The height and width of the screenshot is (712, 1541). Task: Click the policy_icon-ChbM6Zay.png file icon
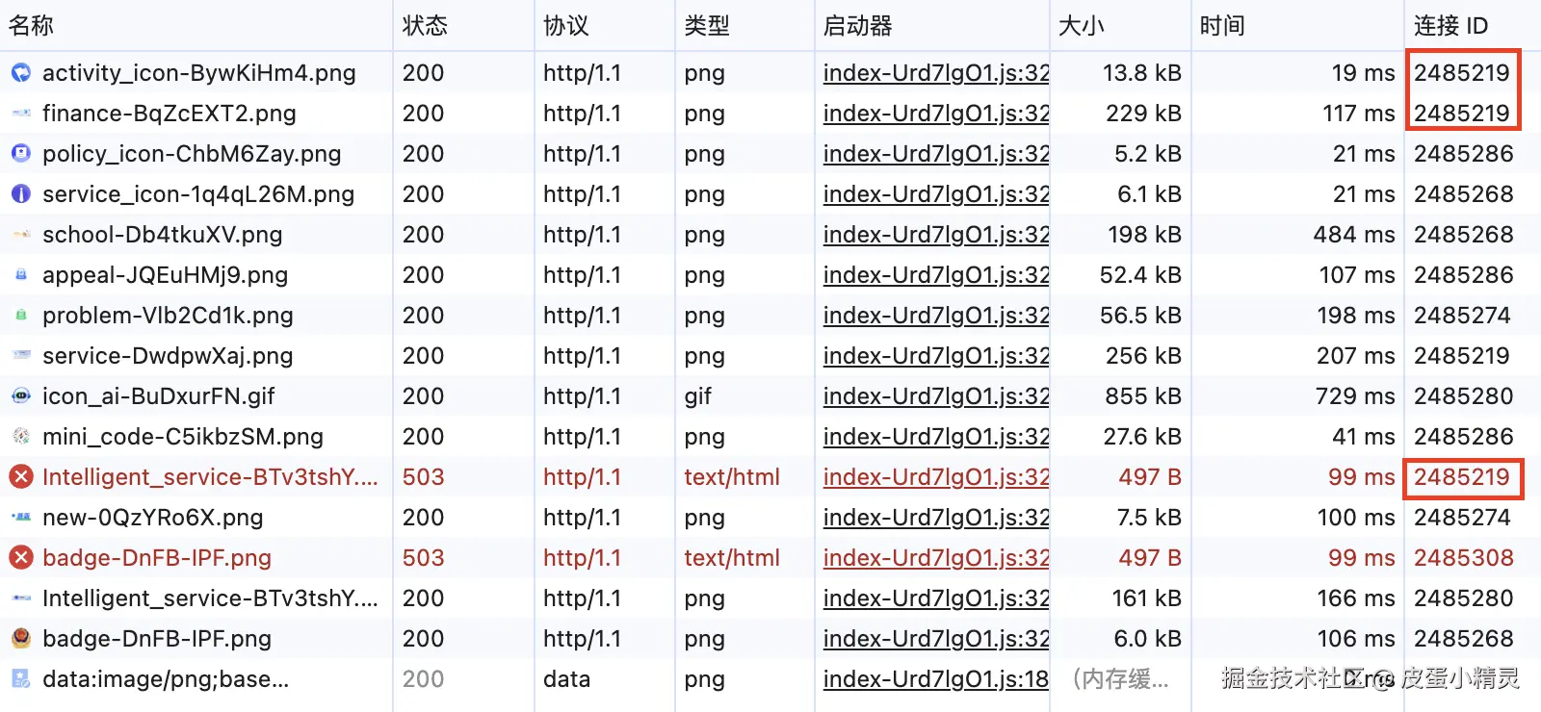point(20,153)
